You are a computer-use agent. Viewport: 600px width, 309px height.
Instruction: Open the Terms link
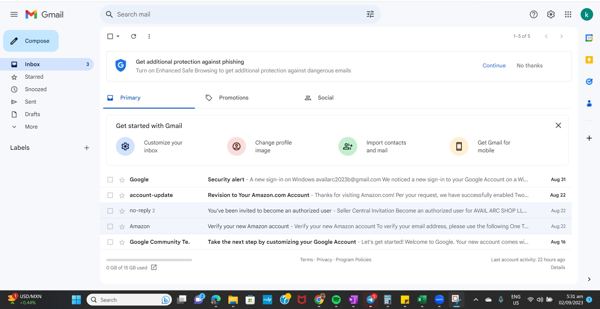pos(306,260)
